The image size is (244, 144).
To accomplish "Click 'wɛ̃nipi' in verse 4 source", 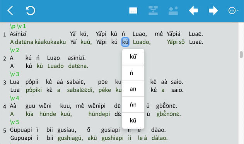I will [97, 106].
